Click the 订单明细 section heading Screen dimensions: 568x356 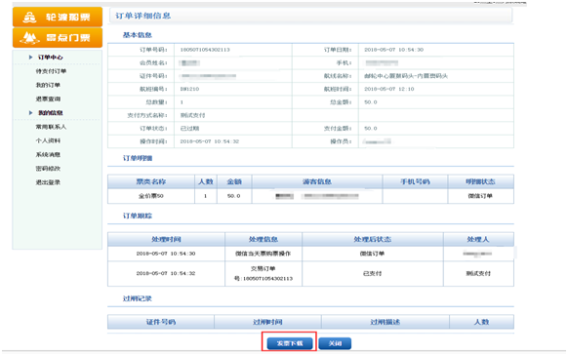pos(138,158)
